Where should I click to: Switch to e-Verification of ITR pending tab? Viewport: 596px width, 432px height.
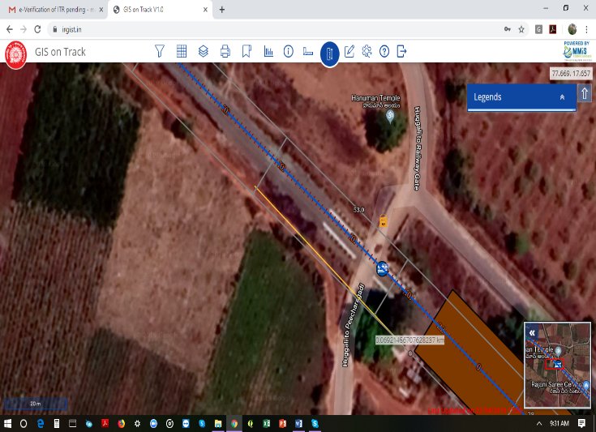pos(54,9)
